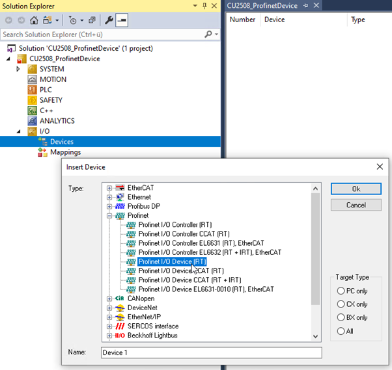Expand the Ethernet type node
Image resolution: width=392 pixels, height=370 pixels.
tap(109, 197)
